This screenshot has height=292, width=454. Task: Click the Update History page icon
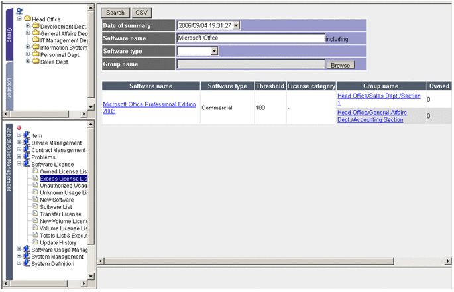(x=35, y=242)
